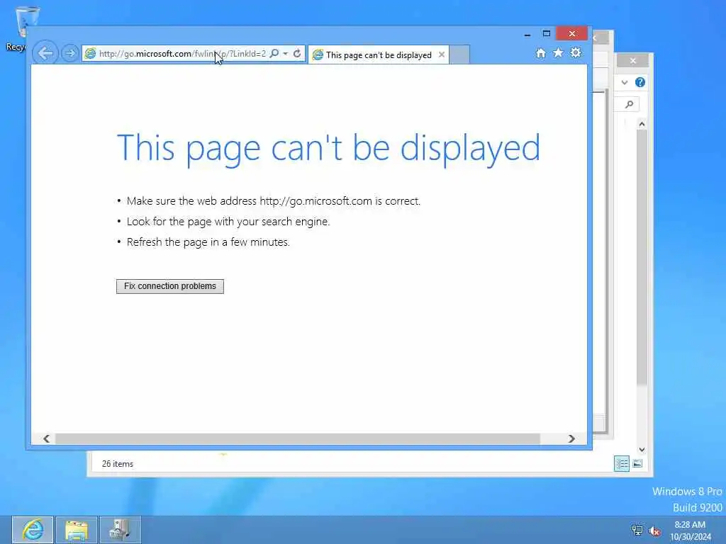Click the search icon in background Explorer window
This screenshot has width=726, height=544.
pyautogui.click(x=629, y=105)
